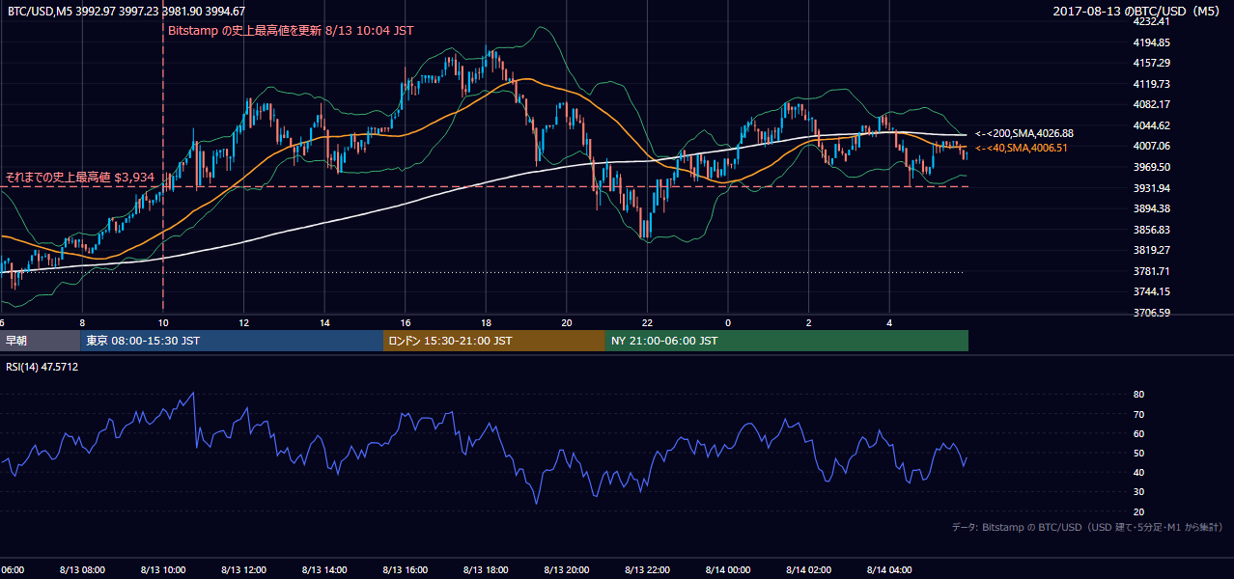
Task: Click price axis value 4232.41
Action: [x=1151, y=21]
